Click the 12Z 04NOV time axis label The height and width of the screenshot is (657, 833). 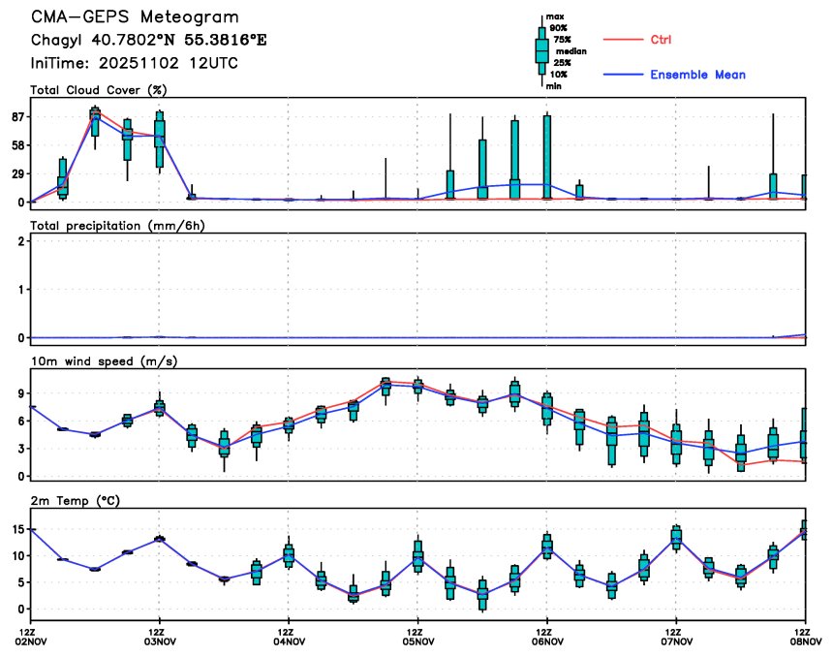point(289,637)
